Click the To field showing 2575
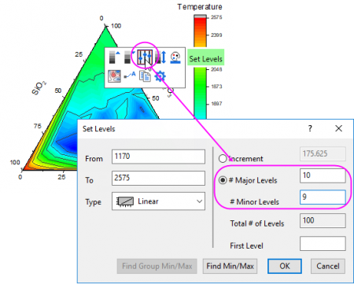This screenshot has height=284, width=354. (158, 178)
